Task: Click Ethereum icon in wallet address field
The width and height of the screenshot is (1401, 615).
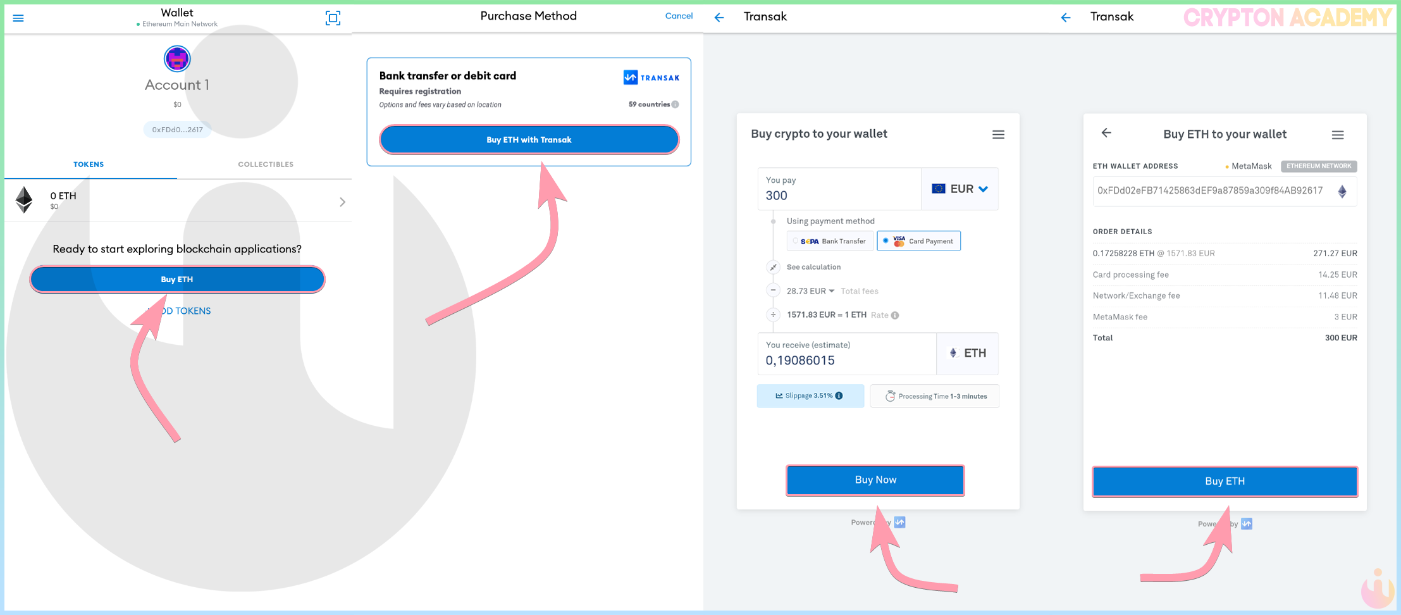Action: click(1342, 191)
